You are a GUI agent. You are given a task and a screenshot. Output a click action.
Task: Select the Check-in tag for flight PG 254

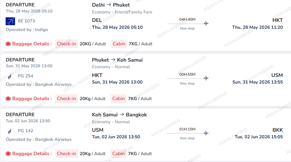click(67, 99)
